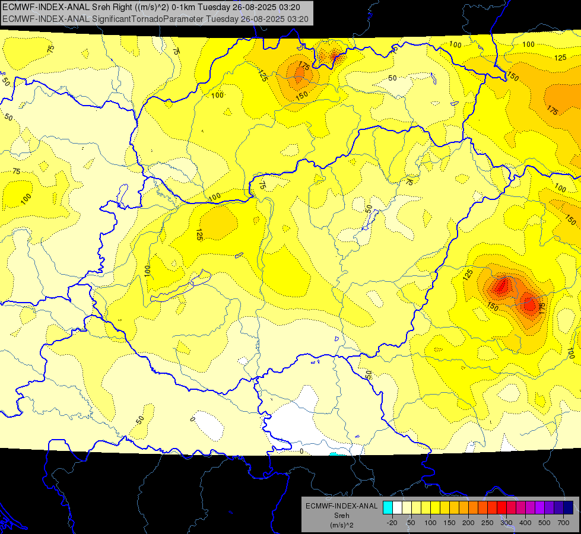The width and height of the screenshot is (581, 534).
Task: Click the pure red swatch above 300
Action: (x=501, y=507)
